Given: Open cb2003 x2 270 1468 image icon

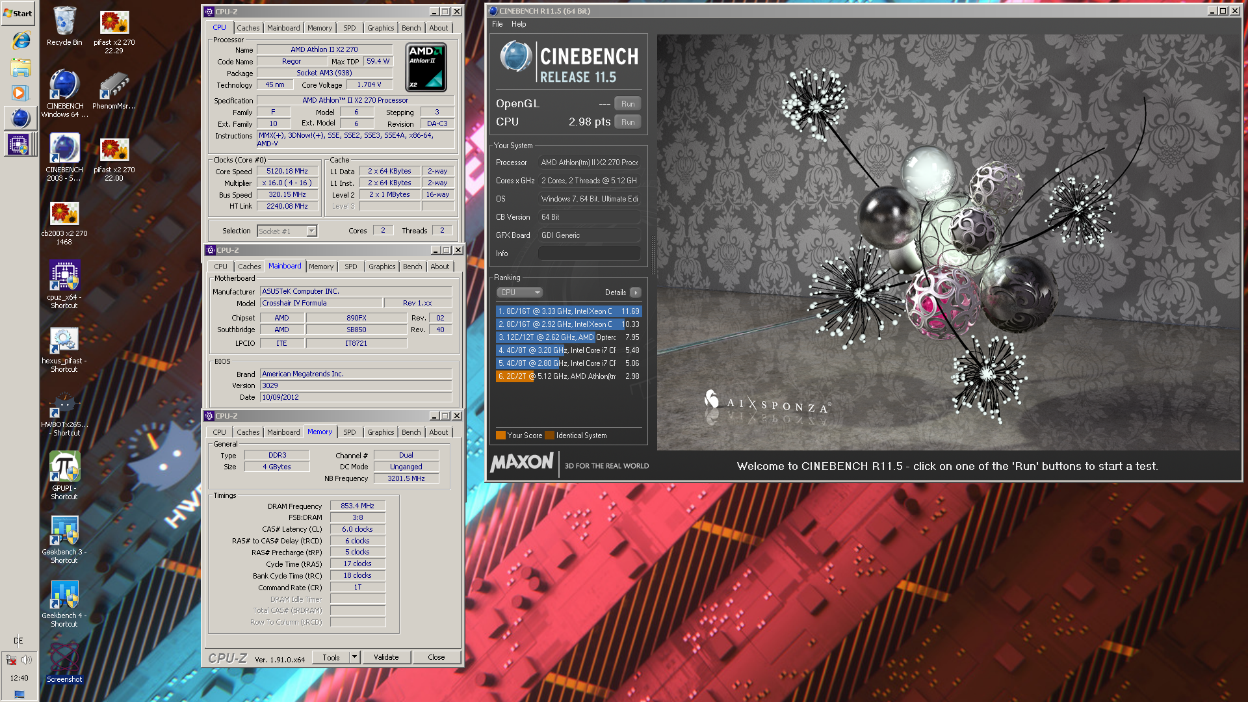Looking at the screenshot, I should [x=64, y=223].
